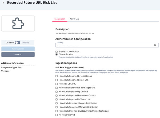The width and height of the screenshot is (160, 118).
Task: Select Historically Suspected Malware Distribution checkbox
Action: tap(57, 107)
